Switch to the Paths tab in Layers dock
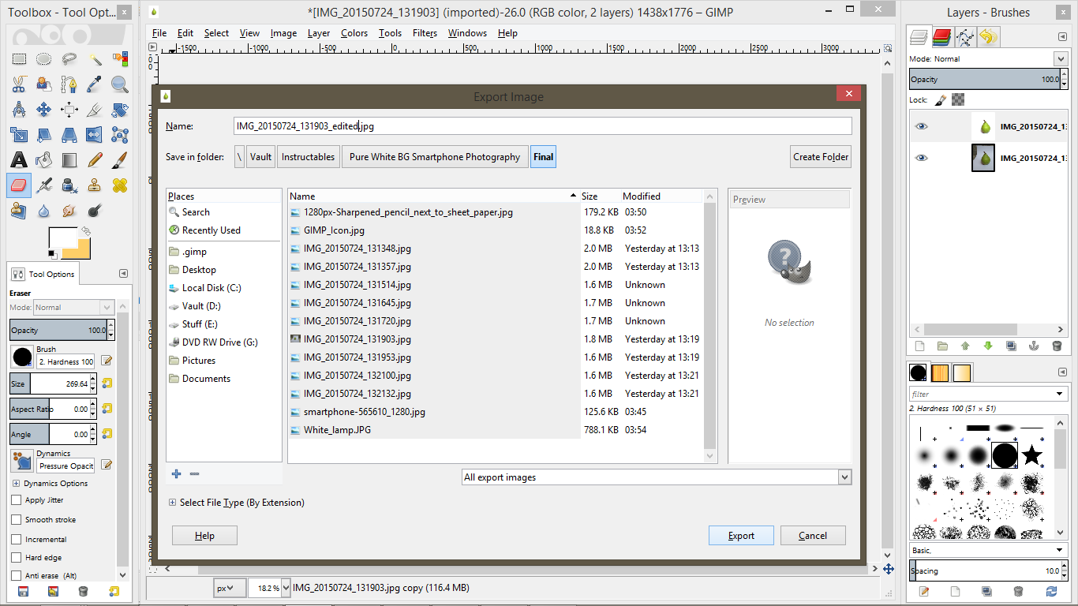 [965, 36]
